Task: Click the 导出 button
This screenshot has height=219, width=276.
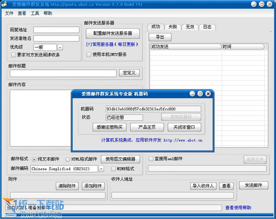Action: [x=160, y=37]
